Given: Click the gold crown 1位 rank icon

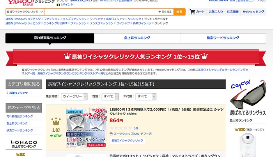Looking at the screenshot, I should click(x=56, y=122).
